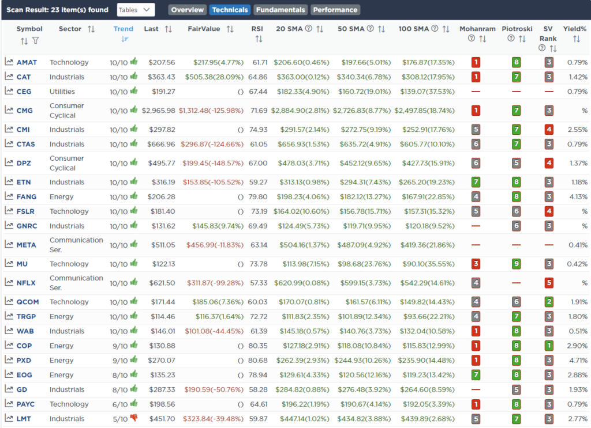Open the chart icon for META
Viewport: 591px width, 428px height.
tap(9, 244)
